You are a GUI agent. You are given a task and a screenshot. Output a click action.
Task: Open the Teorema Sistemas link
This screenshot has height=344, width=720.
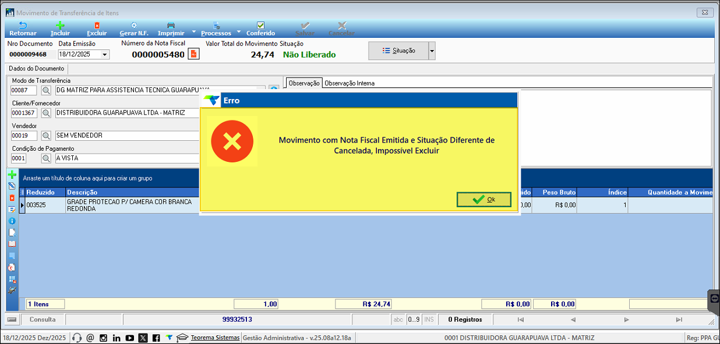pyautogui.click(x=215, y=338)
